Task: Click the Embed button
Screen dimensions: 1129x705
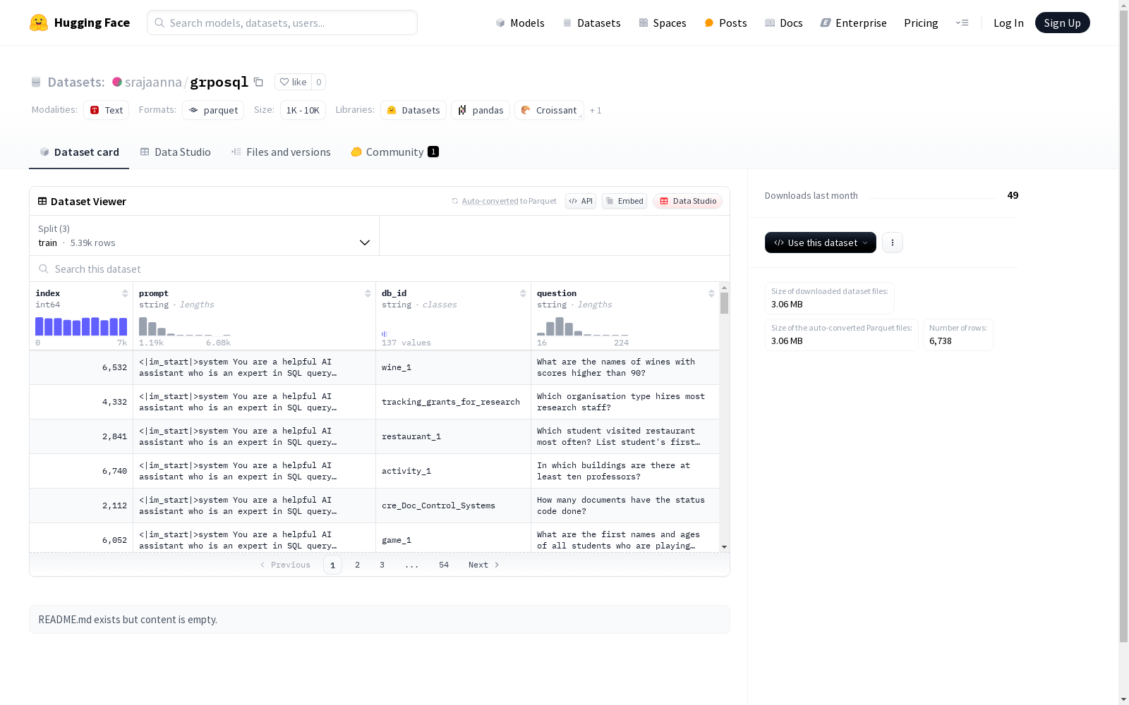Action: [624, 201]
